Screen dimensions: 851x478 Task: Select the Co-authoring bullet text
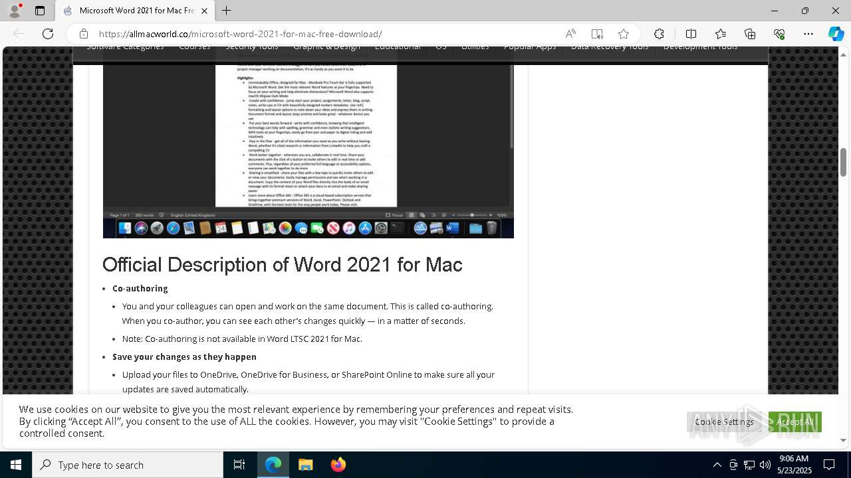click(140, 289)
